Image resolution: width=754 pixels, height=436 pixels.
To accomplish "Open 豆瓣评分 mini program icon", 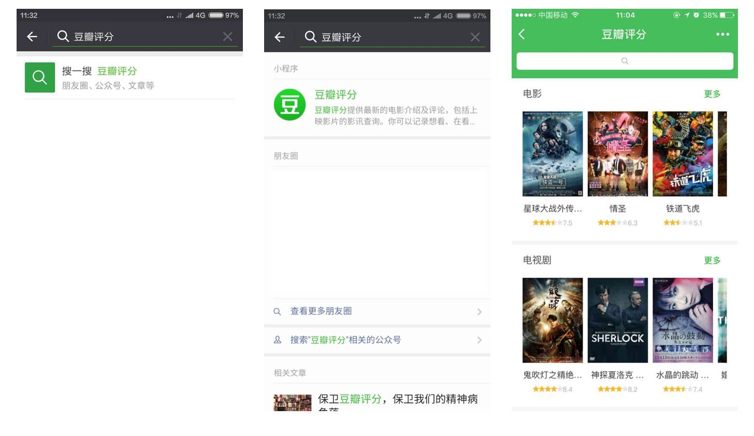I will [289, 105].
